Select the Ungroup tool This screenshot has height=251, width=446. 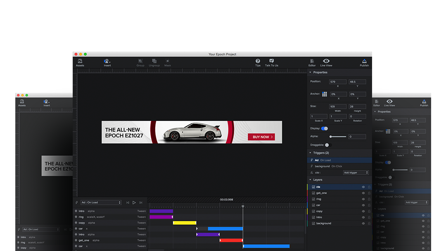(154, 63)
